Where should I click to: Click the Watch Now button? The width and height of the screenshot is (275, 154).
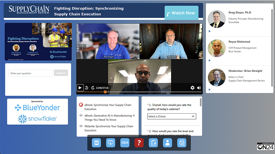pyautogui.click(x=181, y=13)
